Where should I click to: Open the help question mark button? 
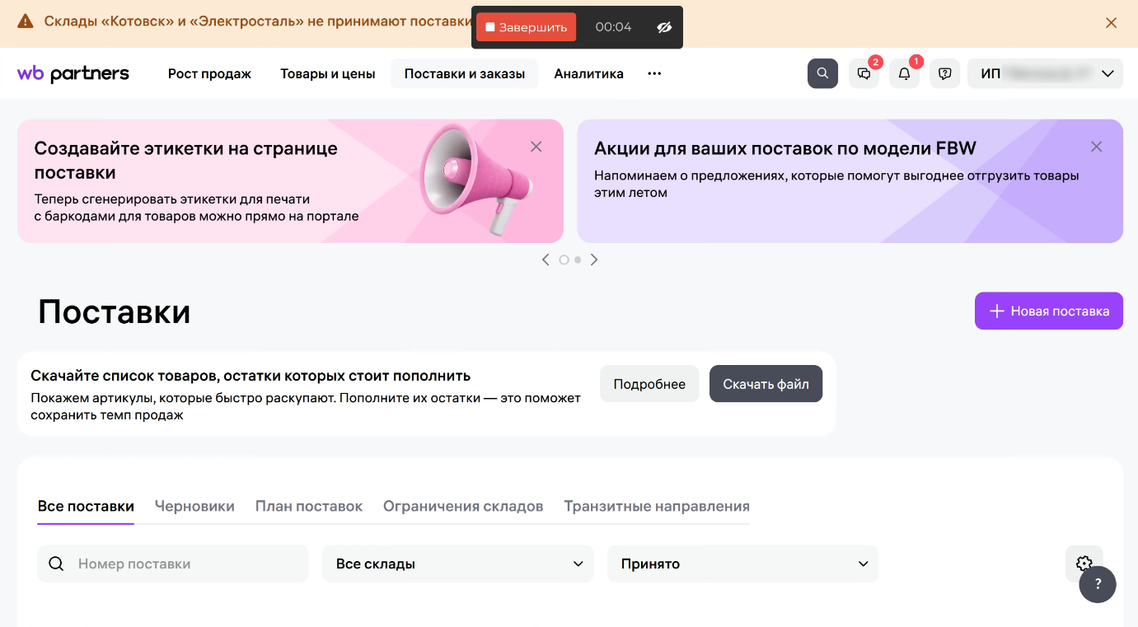pyautogui.click(x=1098, y=584)
